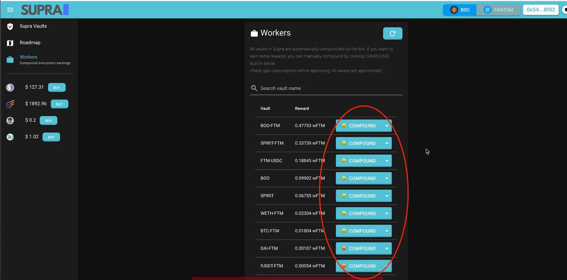Click the 0.00107 wFTM reward value
The image size is (567, 280).
[310, 248]
